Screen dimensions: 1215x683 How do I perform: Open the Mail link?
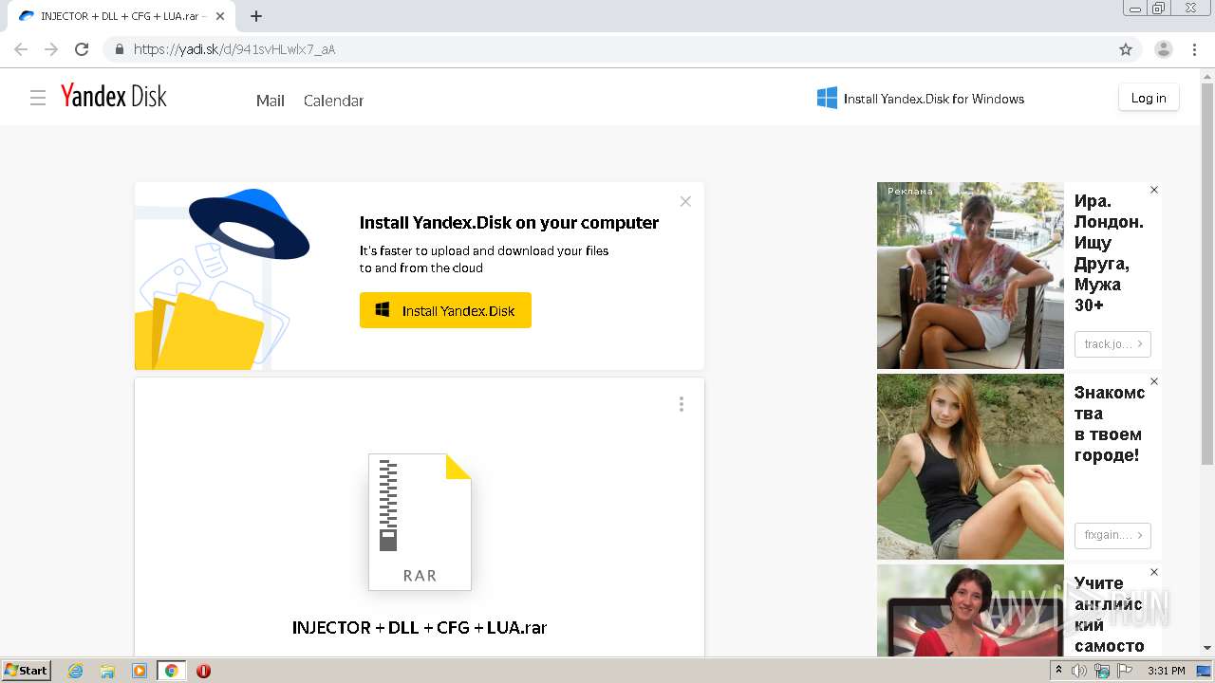(271, 101)
